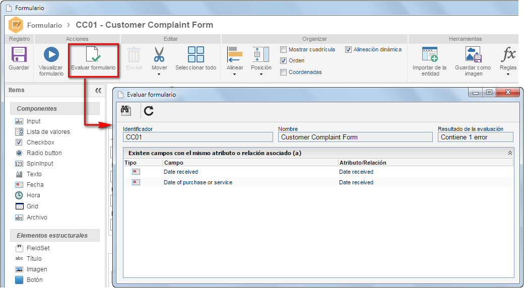Image resolution: width=524 pixels, height=288 pixels.
Task: Save the form with Guardar
Action: pos(19,59)
